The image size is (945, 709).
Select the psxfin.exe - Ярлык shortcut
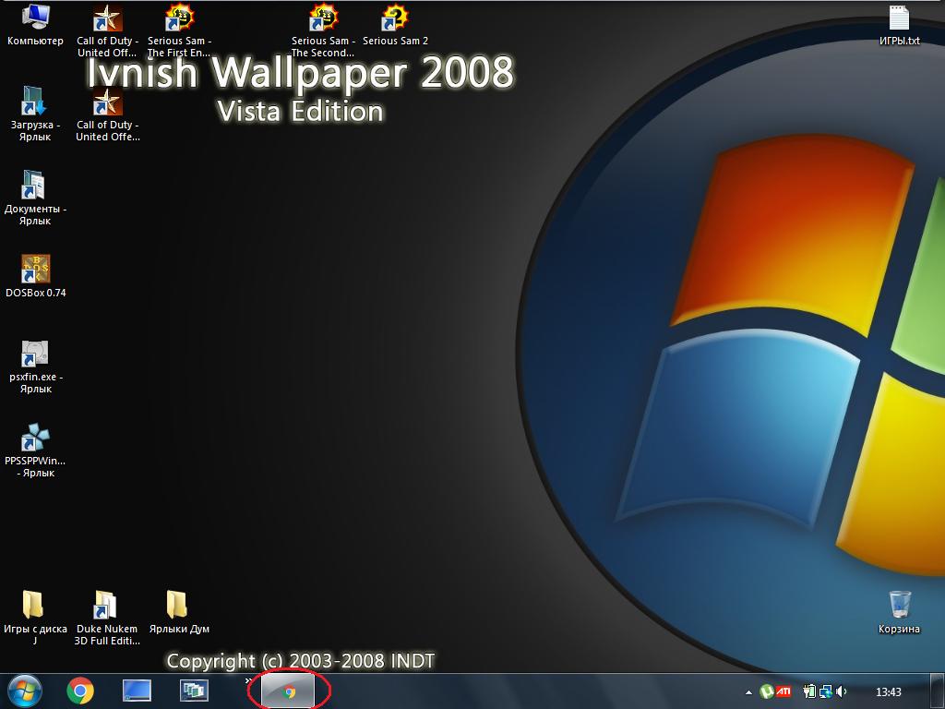(x=36, y=366)
